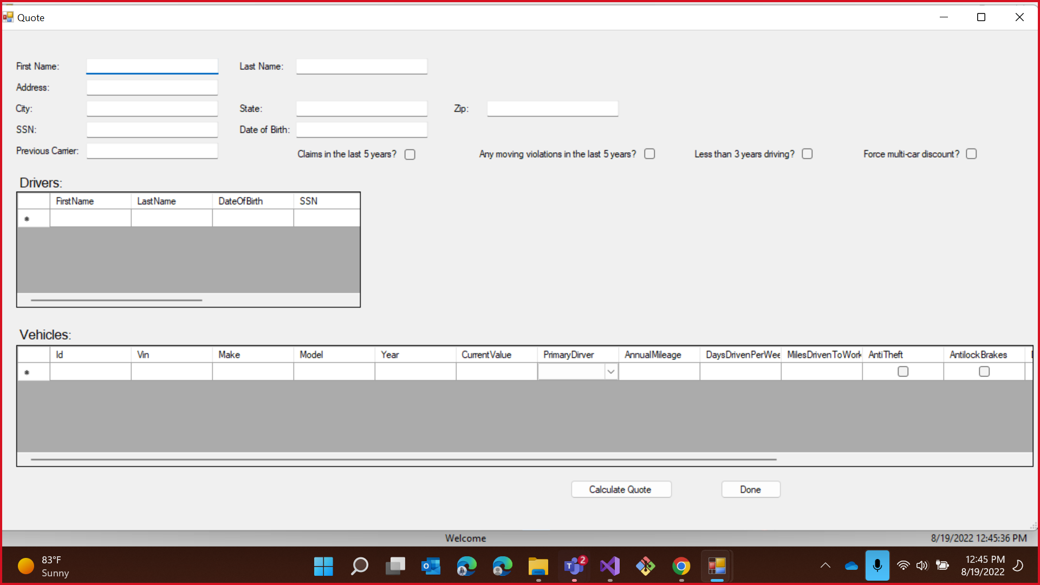
Task: Click the CurrentValue column header
Action: coord(497,355)
